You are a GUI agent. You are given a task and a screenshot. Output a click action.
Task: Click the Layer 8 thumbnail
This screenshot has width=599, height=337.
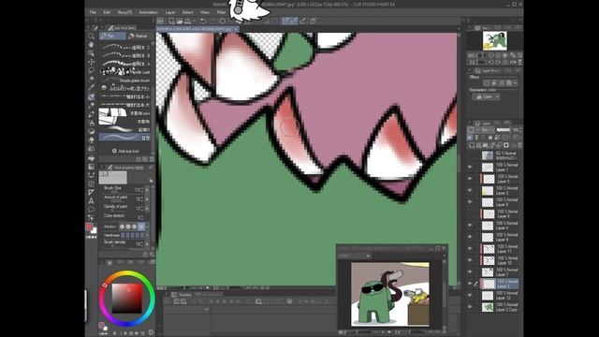pos(488,202)
